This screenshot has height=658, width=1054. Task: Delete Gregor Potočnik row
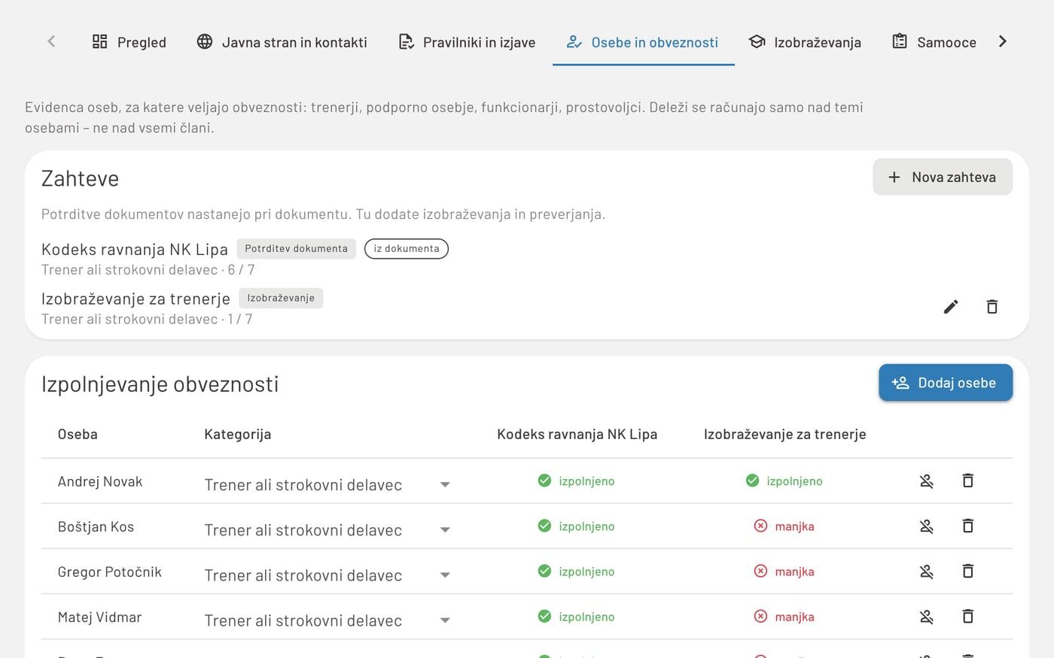tap(968, 572)
